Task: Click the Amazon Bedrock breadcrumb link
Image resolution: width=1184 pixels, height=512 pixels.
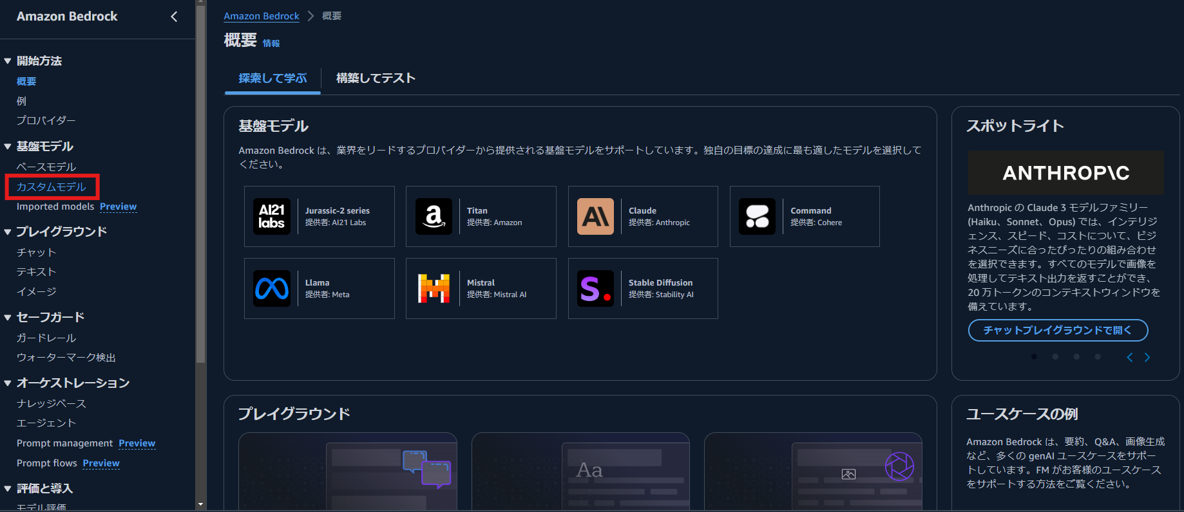Action: point(262,16)
